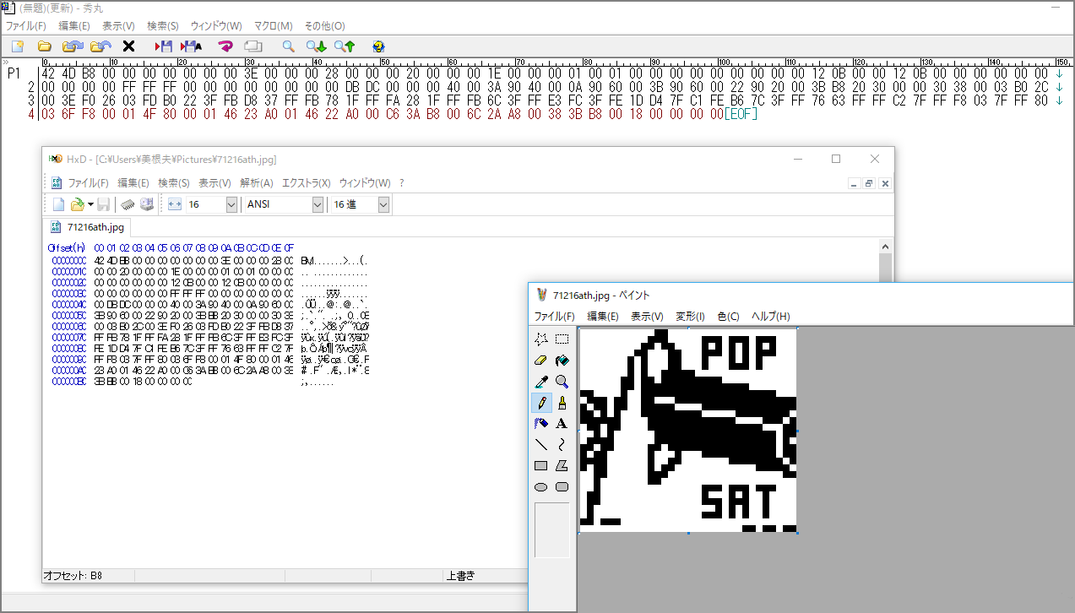
Task: Click the Open RAM chip icon in HxD
Action: [x=128, y=204]
